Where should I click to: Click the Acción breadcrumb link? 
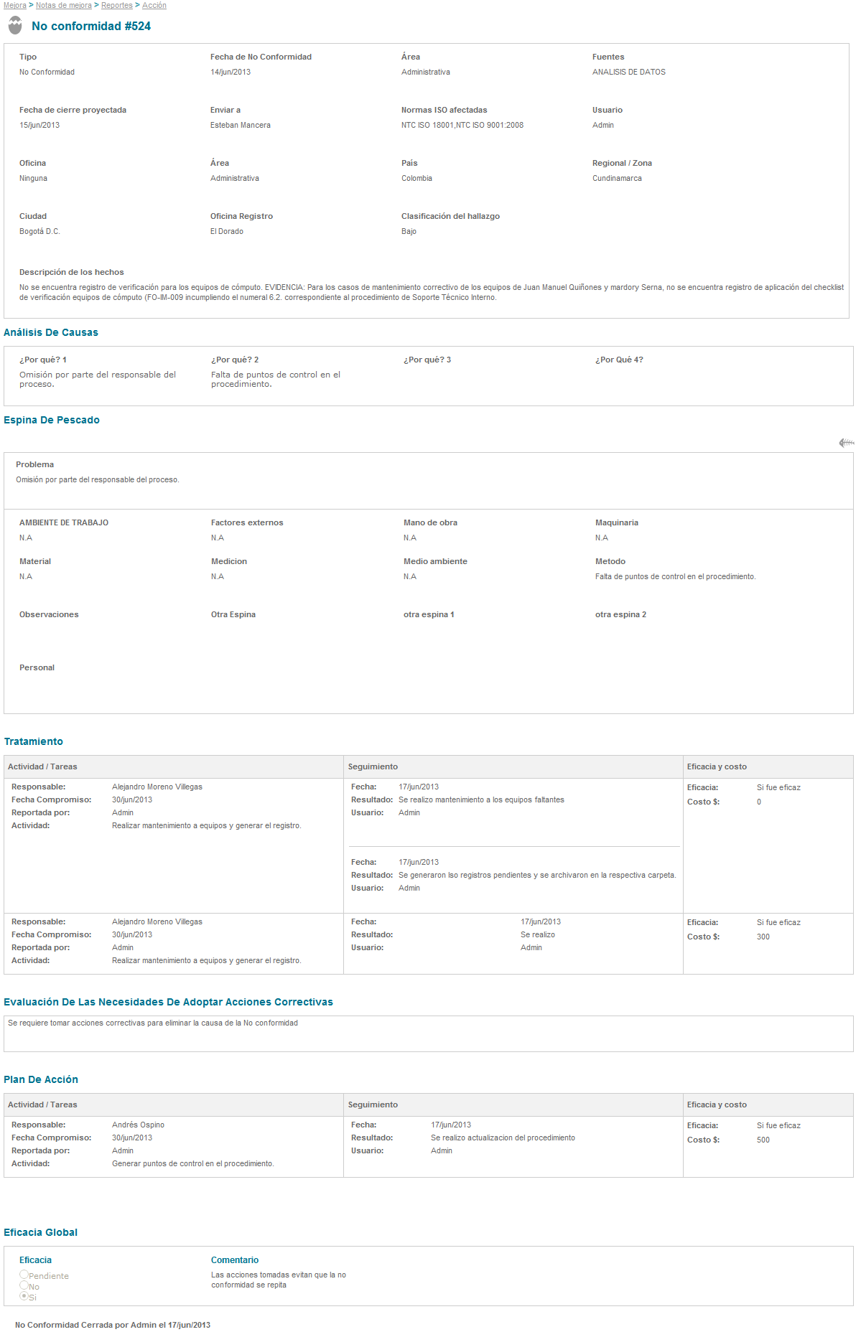click(x=154, y=5)
